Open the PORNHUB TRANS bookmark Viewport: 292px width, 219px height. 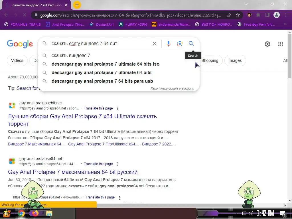pos(22,25)
